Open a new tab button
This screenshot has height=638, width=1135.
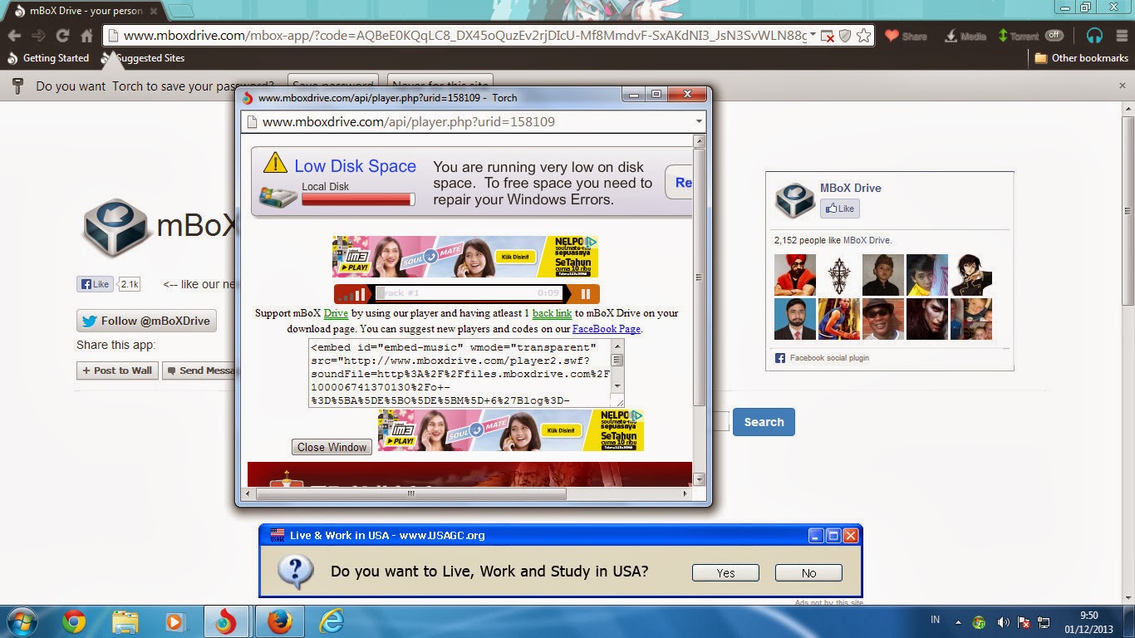181,11
